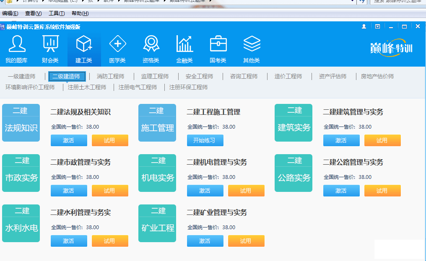Activate 二建公路管理与实务 with 激活 button
Viewport: 426px width, 261px height.
coord(341,191)
